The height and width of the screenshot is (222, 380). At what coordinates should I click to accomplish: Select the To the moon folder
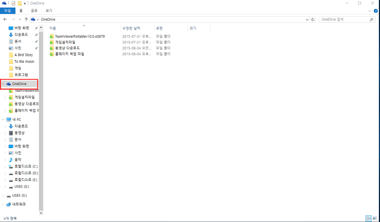[24, 62]
